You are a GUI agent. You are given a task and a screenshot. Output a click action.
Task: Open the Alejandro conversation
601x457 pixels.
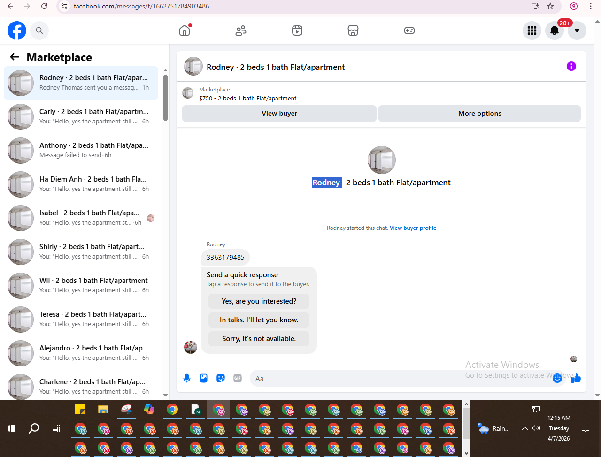[x=81, y=353]
